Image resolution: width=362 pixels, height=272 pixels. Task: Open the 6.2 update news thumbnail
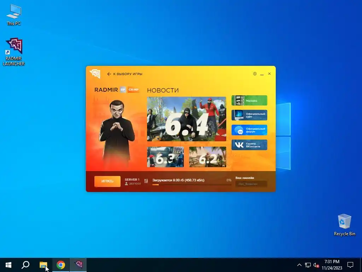coord(208,157)
